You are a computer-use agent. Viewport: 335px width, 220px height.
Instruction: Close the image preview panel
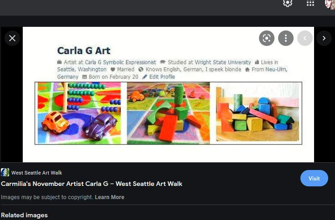coord(12,38)
